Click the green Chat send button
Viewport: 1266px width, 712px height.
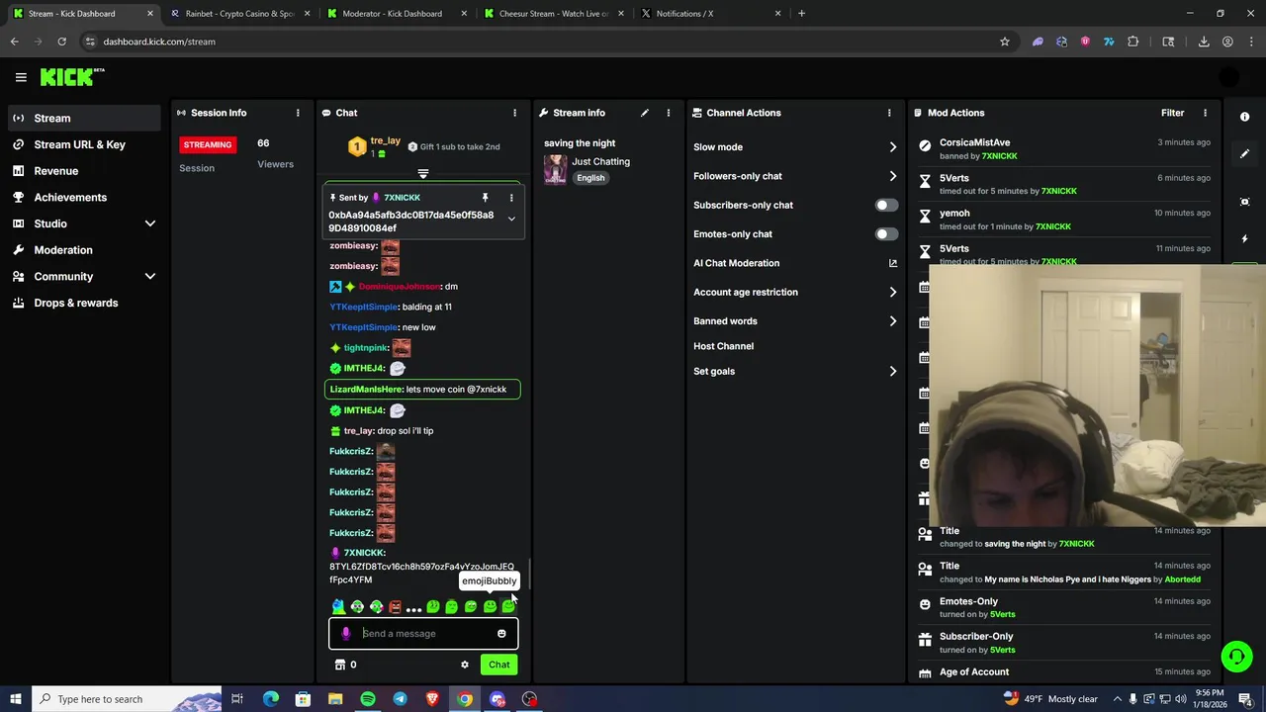pyautogui.click(x=499, y=665)
